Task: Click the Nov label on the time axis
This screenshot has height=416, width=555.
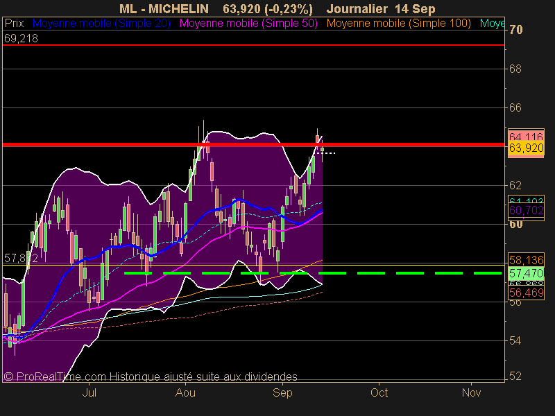Action: [472, 392]
